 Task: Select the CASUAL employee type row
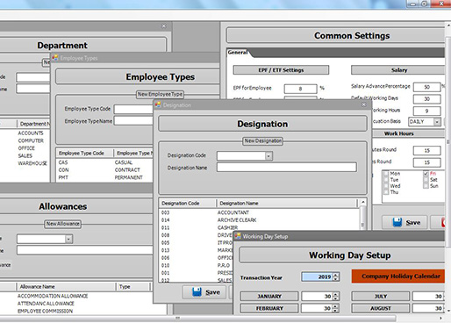click(x=104, y=162)
